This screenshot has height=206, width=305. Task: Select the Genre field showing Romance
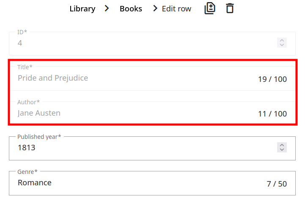127,183
